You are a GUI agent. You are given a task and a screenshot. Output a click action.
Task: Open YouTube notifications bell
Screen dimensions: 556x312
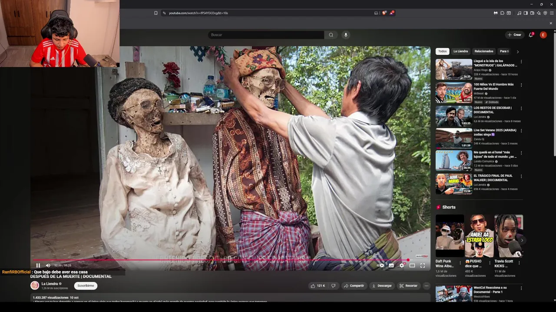pos(531,35)
